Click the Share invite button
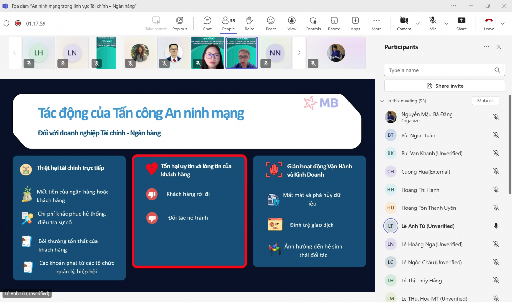 tap(444, 86)
